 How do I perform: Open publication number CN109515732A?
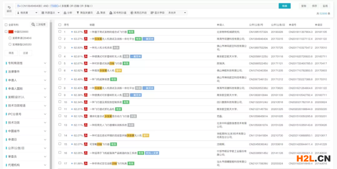pyautogui.click(x=258, y=32)
